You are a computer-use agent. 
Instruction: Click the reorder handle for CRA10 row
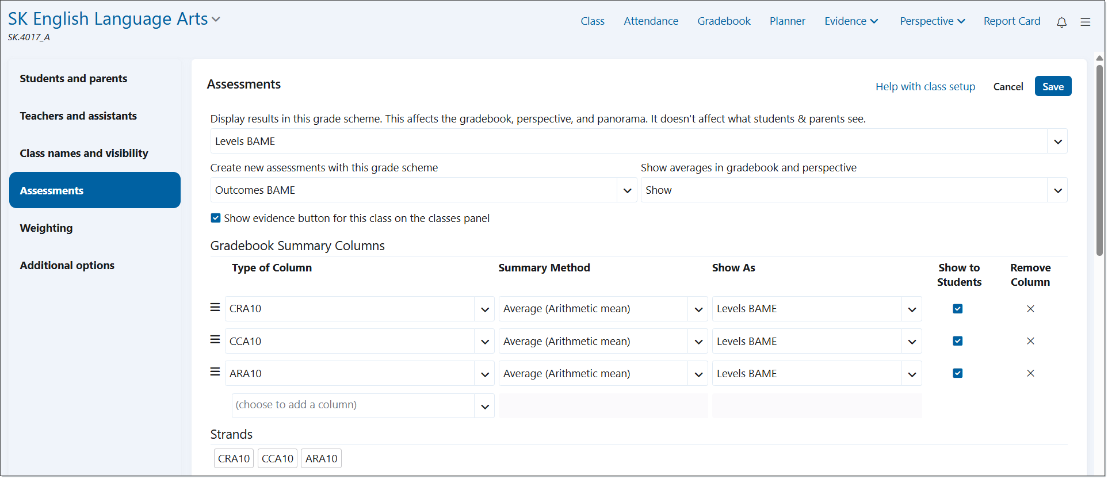(215, 308)
